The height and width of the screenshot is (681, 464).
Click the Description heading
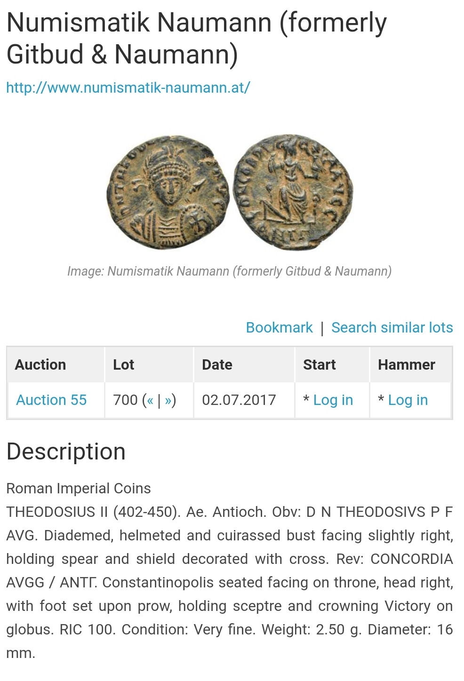(66, 451)
